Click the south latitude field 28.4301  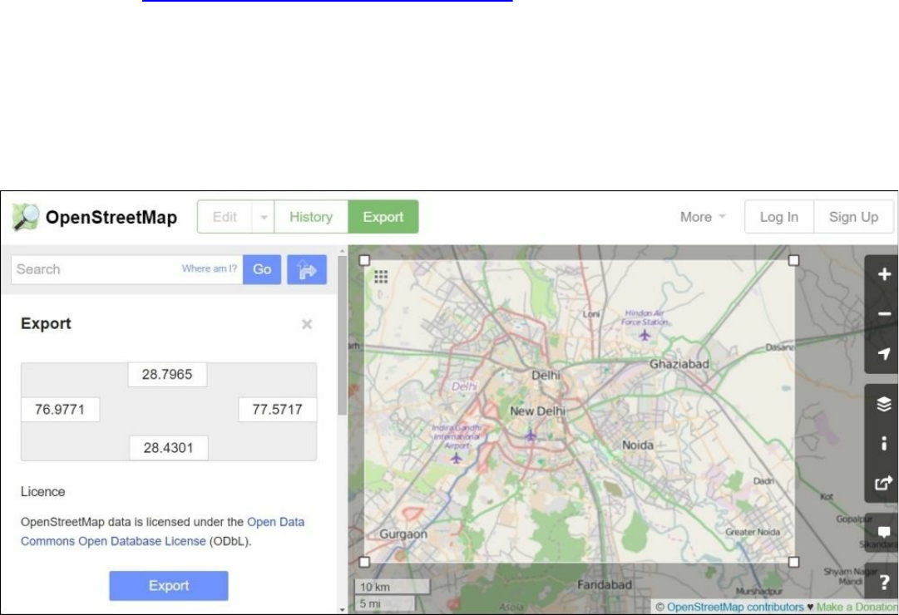[x=169, y=448]
